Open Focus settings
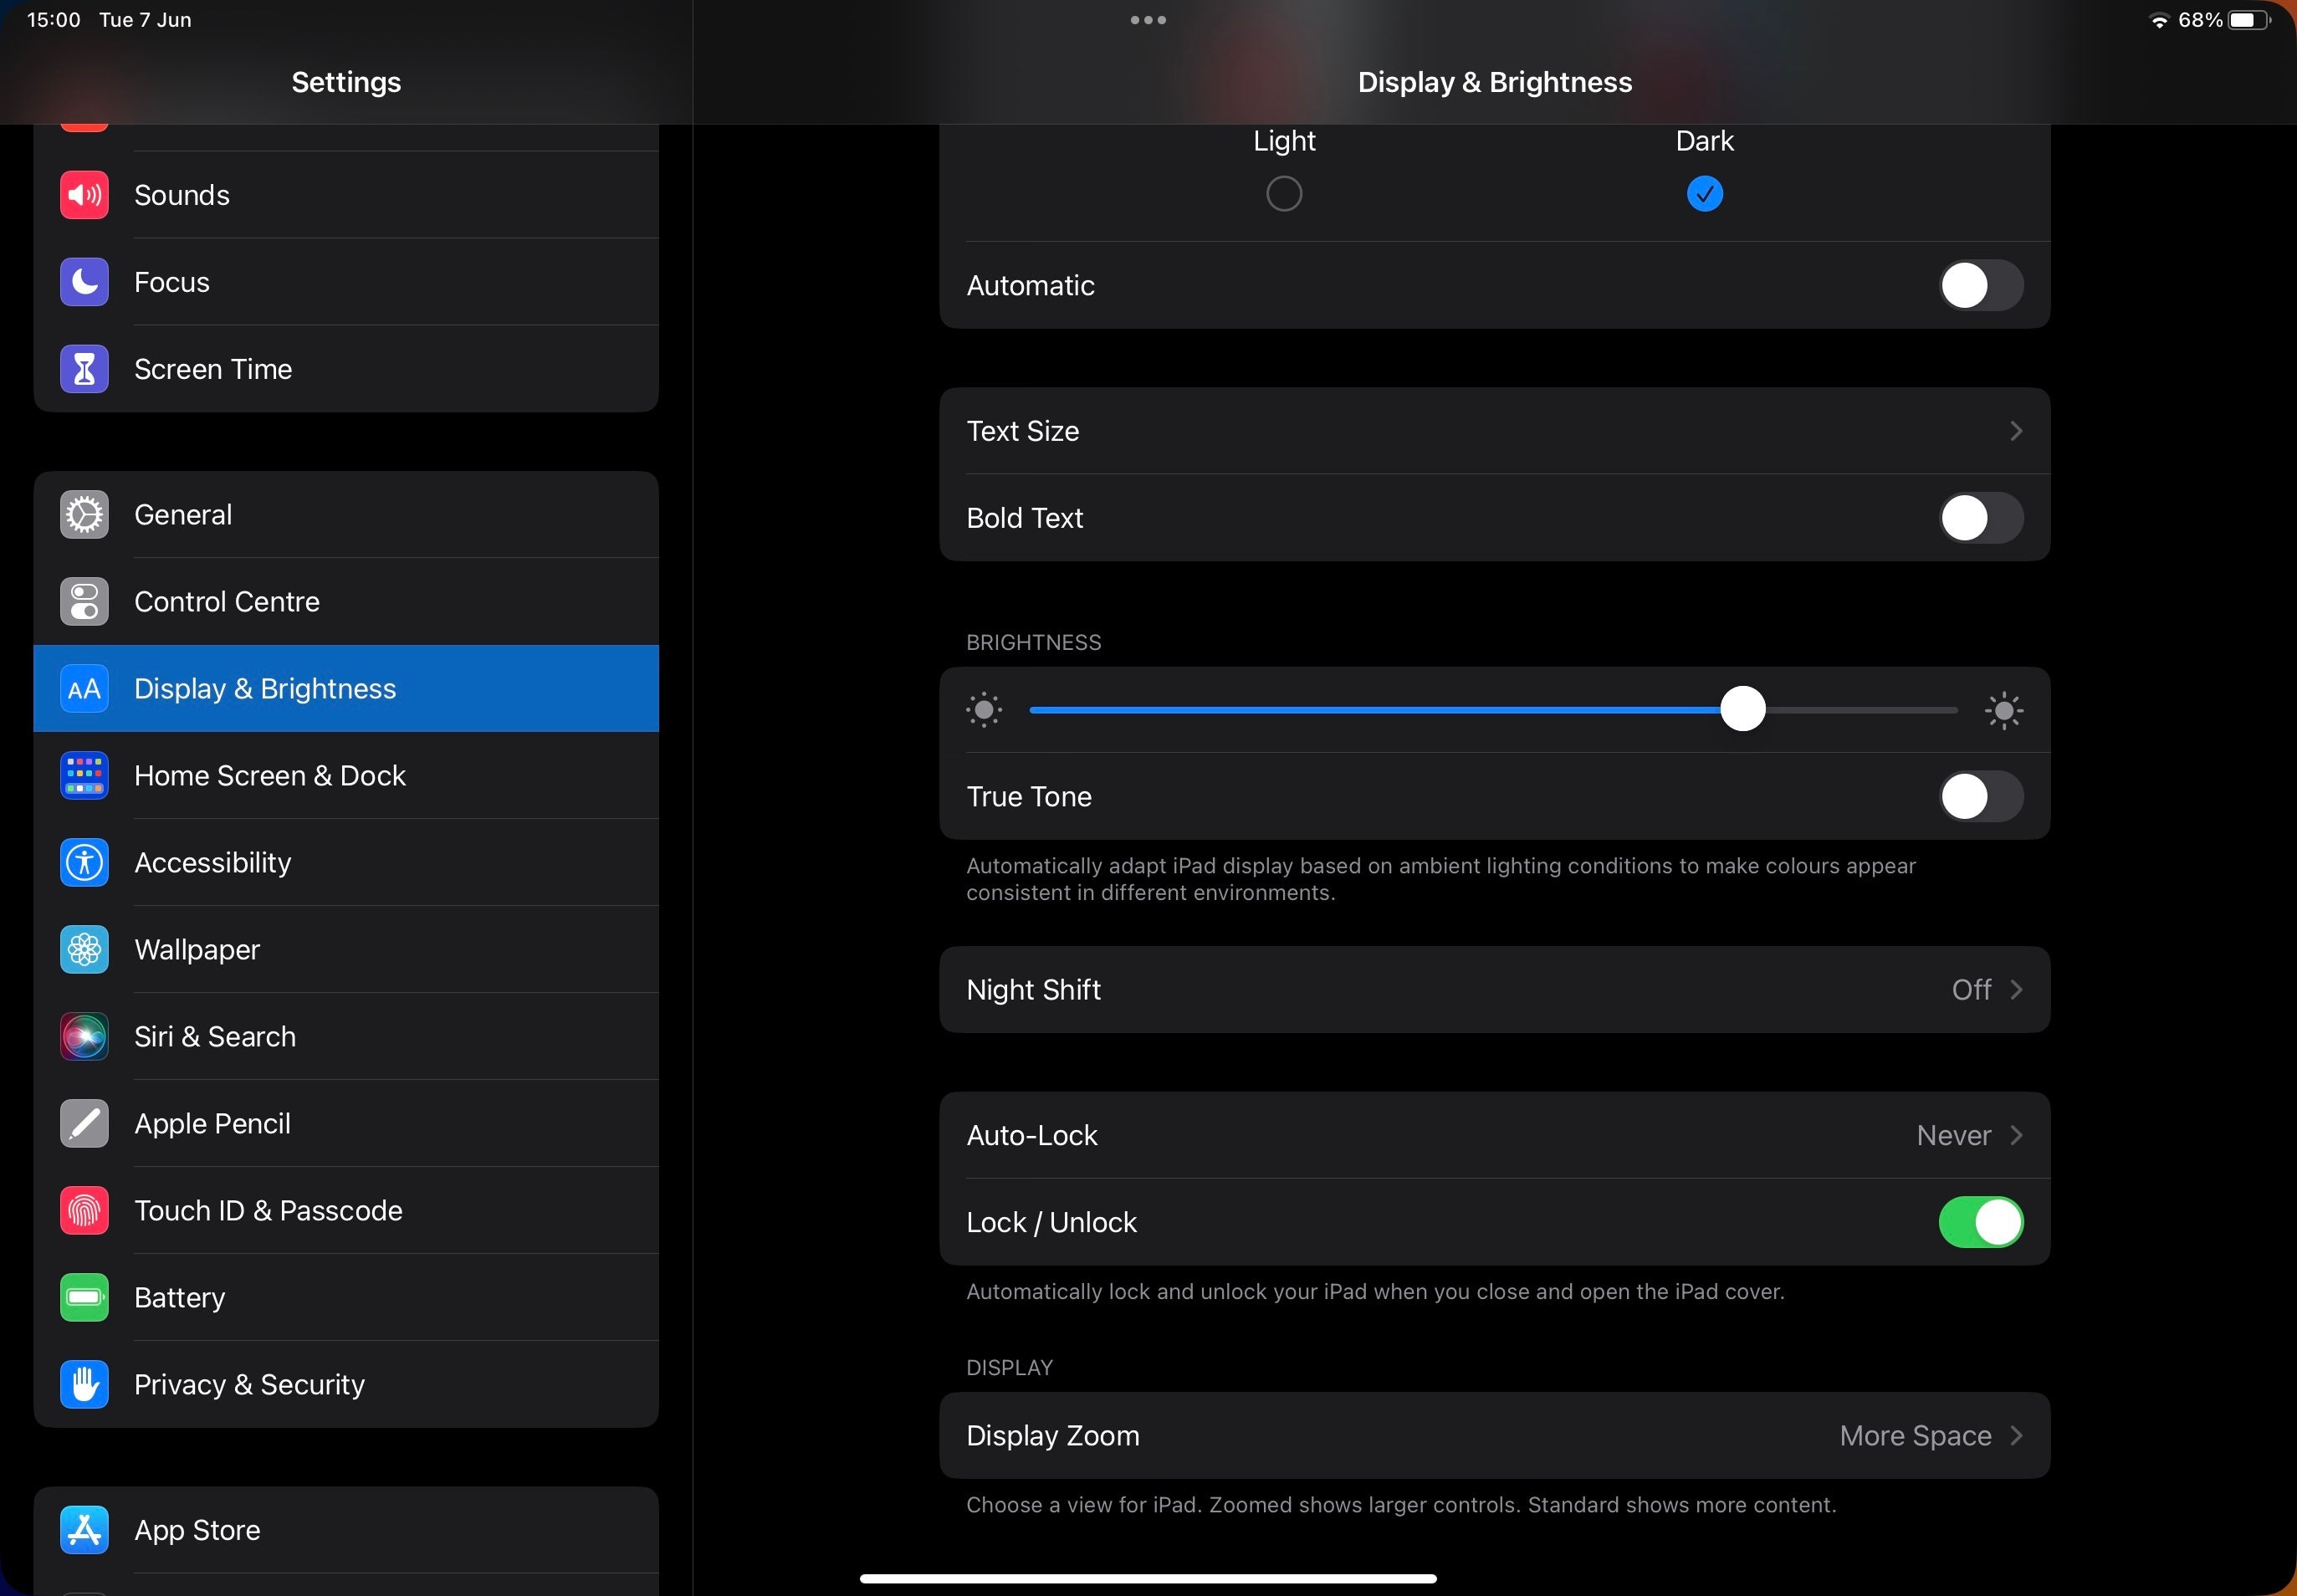 click(x=345, y=281)
